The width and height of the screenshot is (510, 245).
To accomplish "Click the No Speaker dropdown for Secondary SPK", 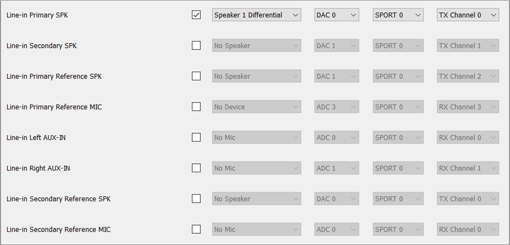I will pos(257,46).
